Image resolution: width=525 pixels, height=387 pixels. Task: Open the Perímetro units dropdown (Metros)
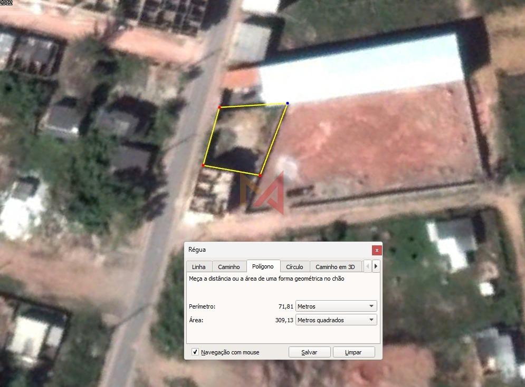[x=336, y=306]
